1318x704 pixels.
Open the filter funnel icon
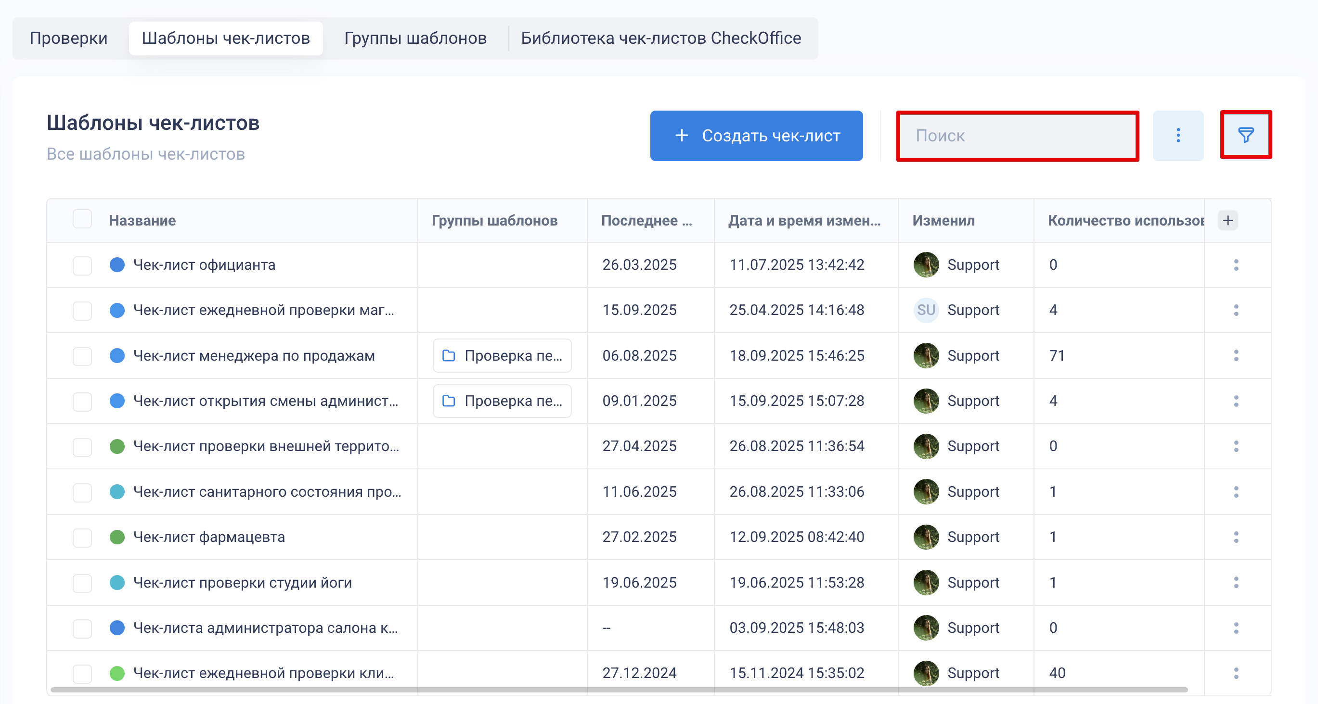tap(1245, 135)
